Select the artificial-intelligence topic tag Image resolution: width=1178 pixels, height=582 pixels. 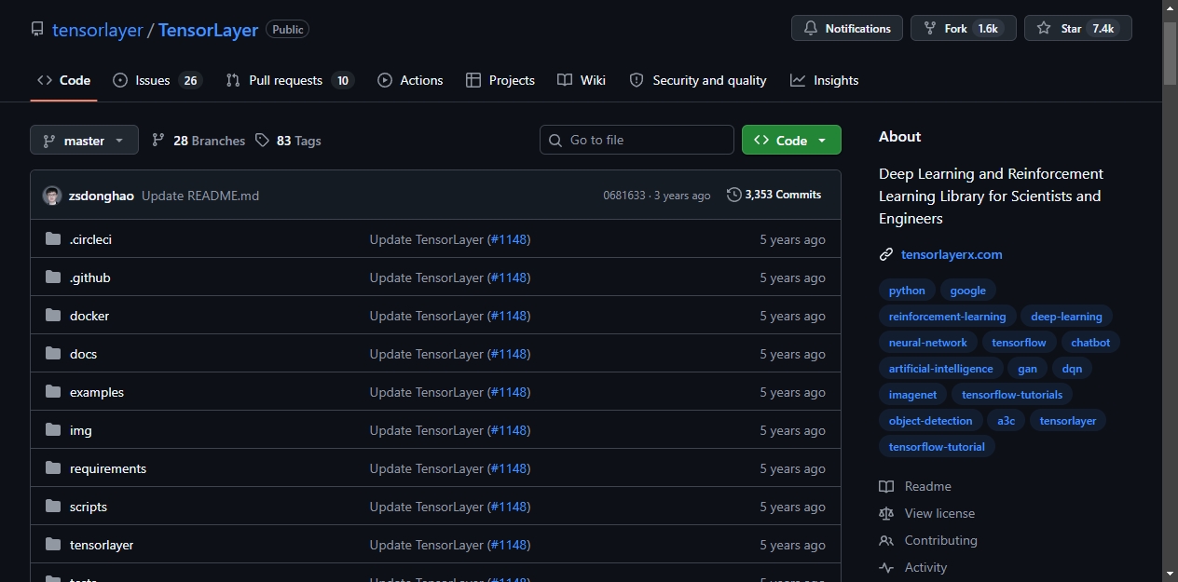[x=941, y=369]
